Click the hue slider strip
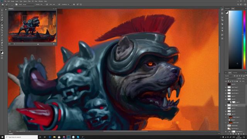Viewport: 247px width, 139px height. (244, 40)
